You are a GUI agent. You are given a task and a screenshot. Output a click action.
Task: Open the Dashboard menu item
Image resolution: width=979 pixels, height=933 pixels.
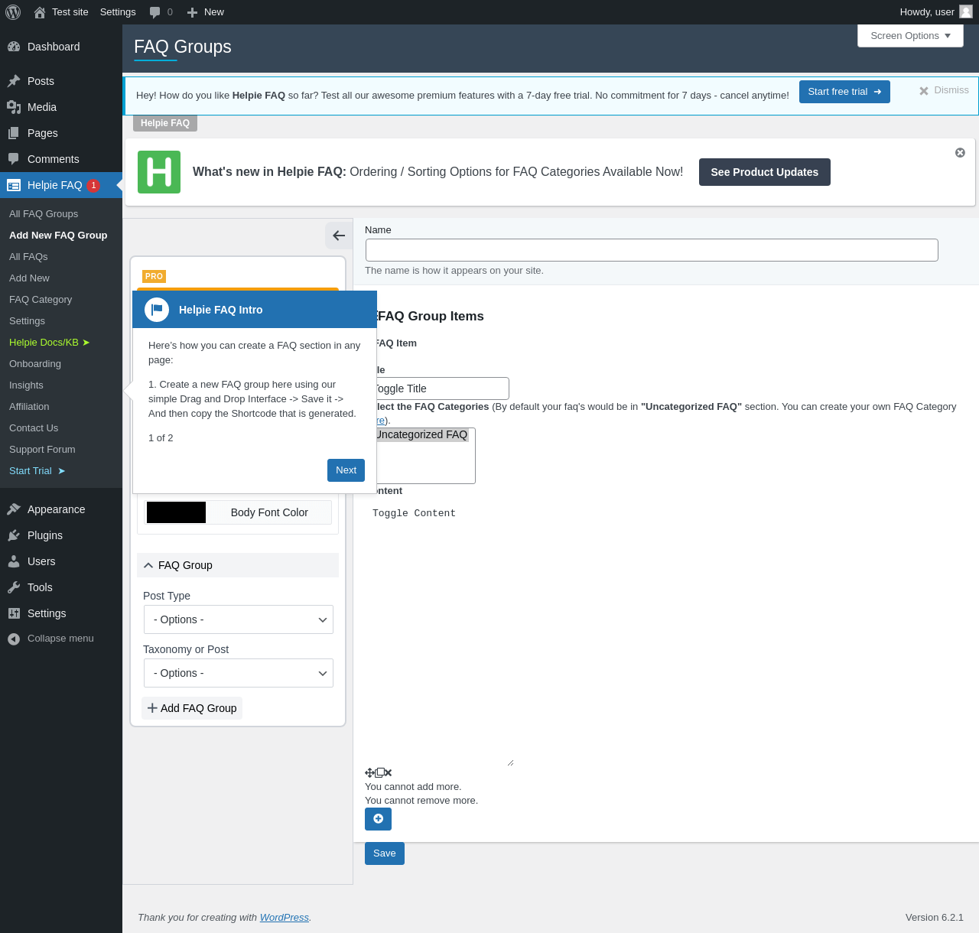[x=61, y=47]
